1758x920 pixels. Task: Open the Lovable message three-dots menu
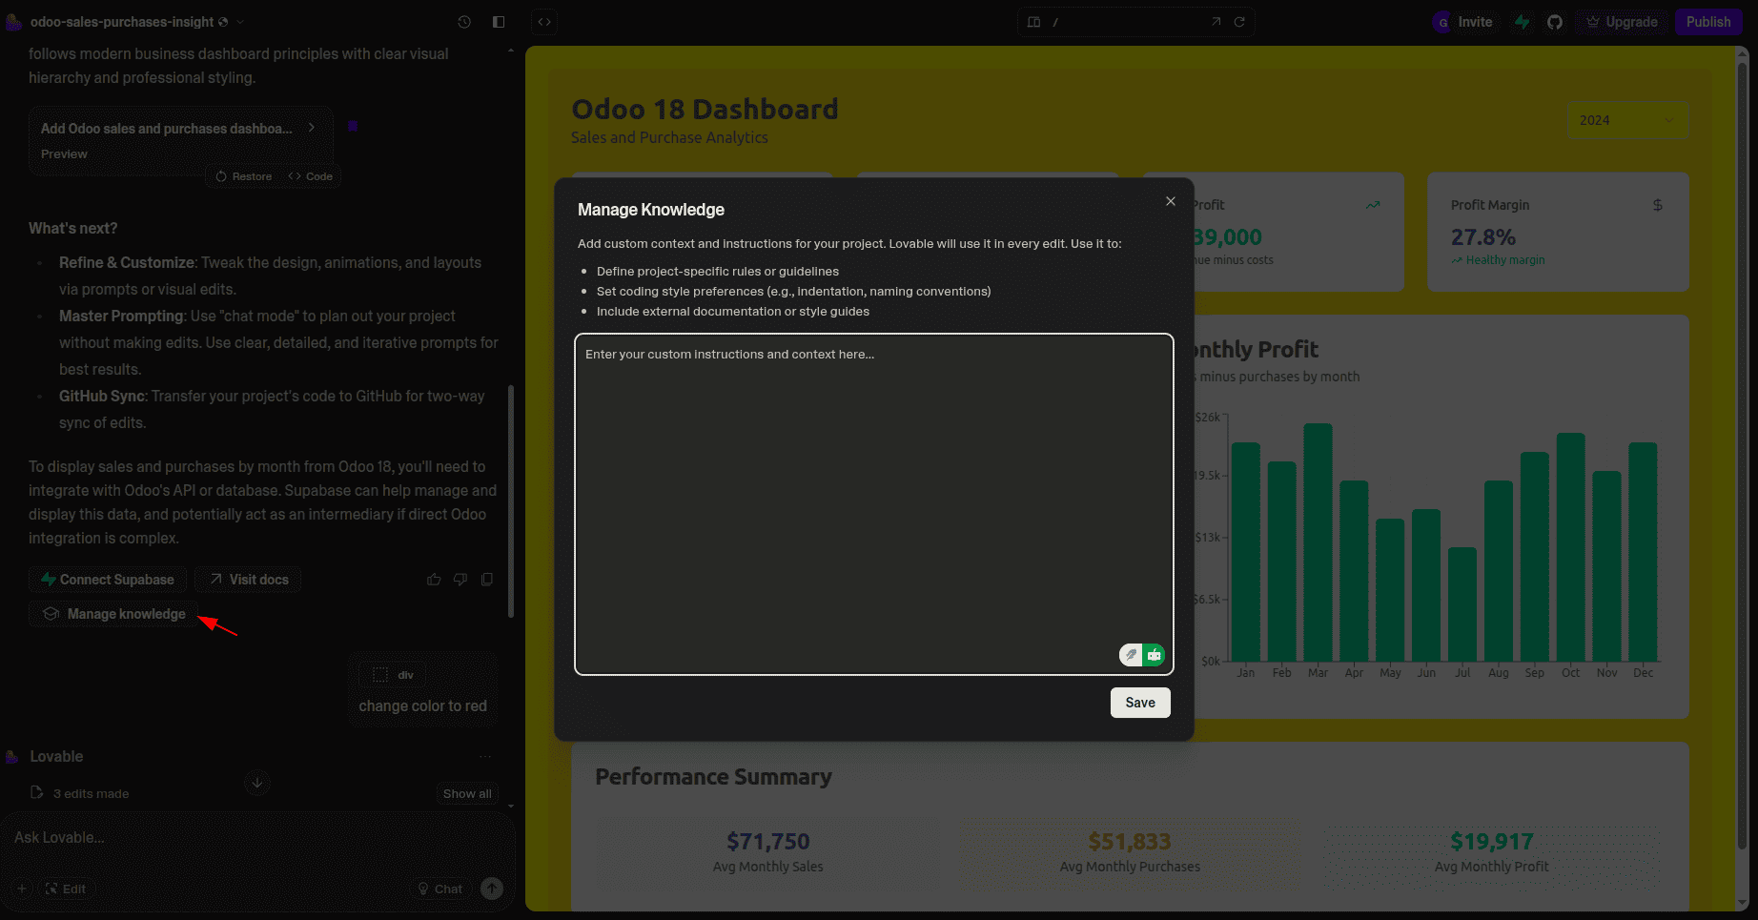485,756
